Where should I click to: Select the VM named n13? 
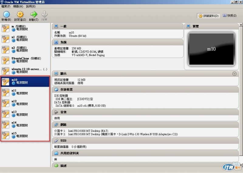(x=25, y=114)
